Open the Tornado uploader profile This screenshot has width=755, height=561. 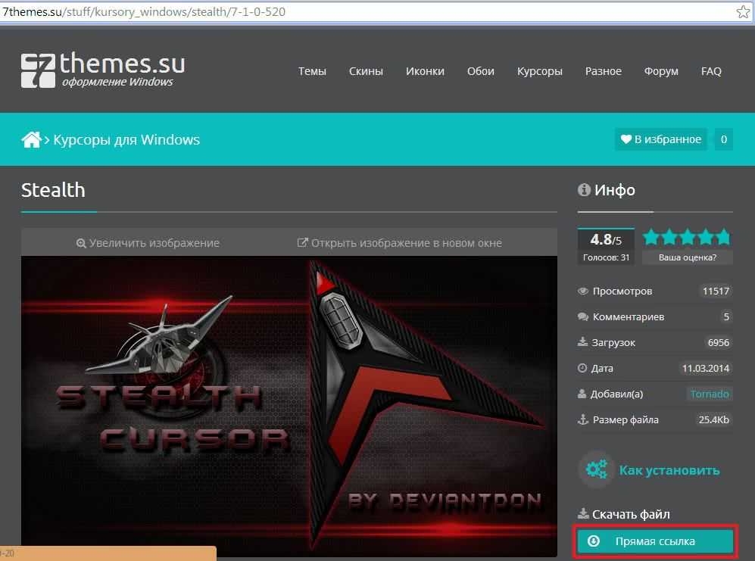709,394
